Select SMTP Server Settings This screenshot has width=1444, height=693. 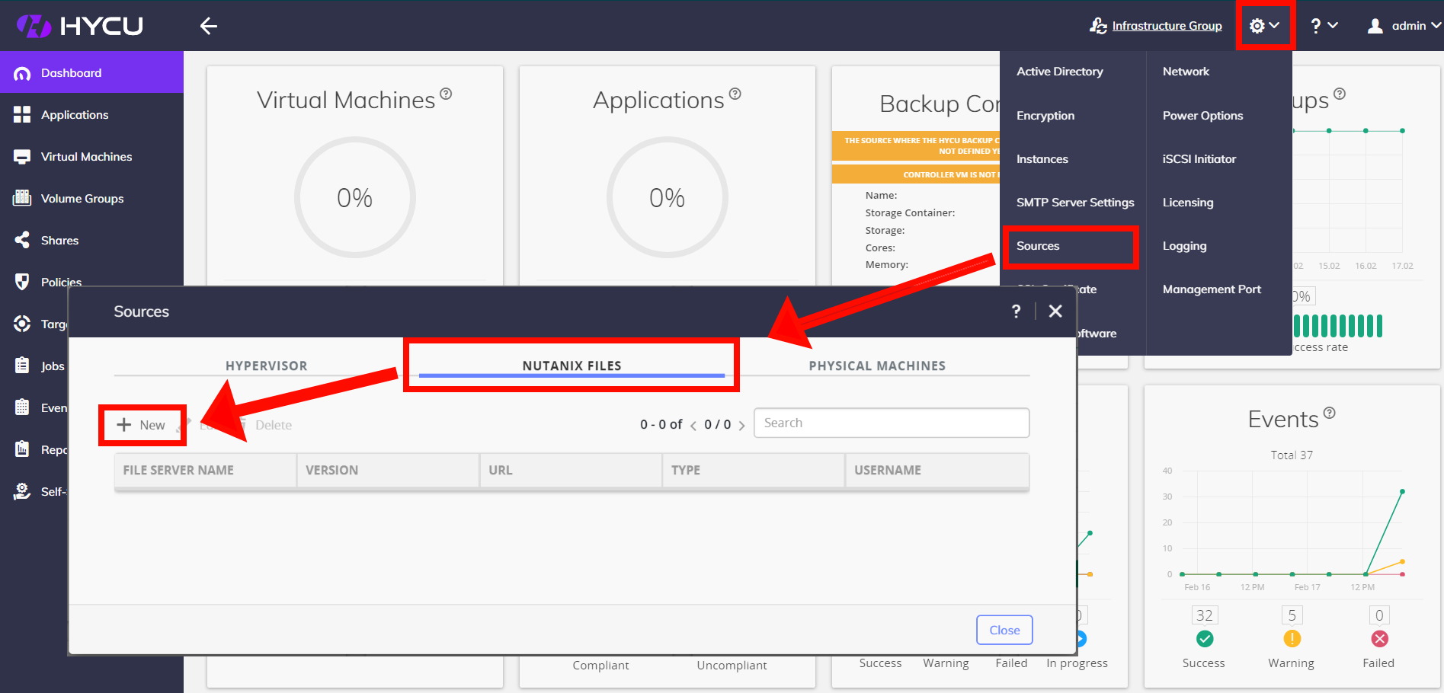click(1074, 203)
